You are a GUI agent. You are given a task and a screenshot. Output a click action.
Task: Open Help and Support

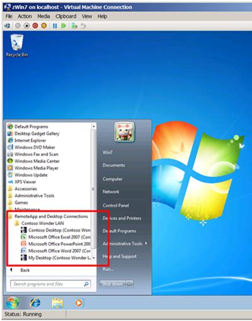coord(120,257)
